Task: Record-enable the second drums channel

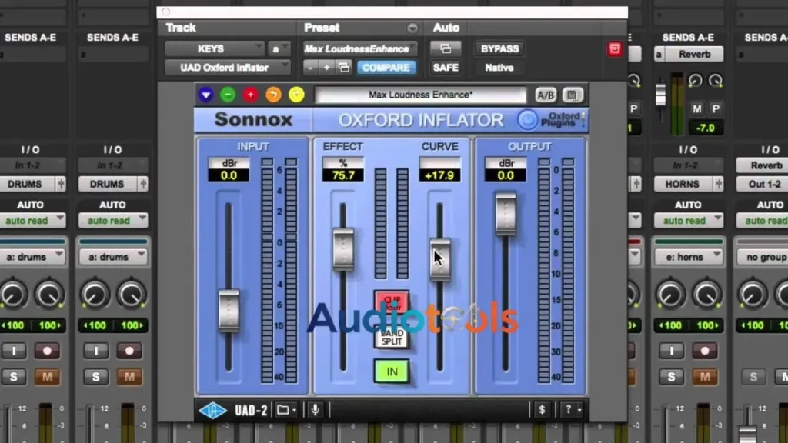Action: click(129, 351)
